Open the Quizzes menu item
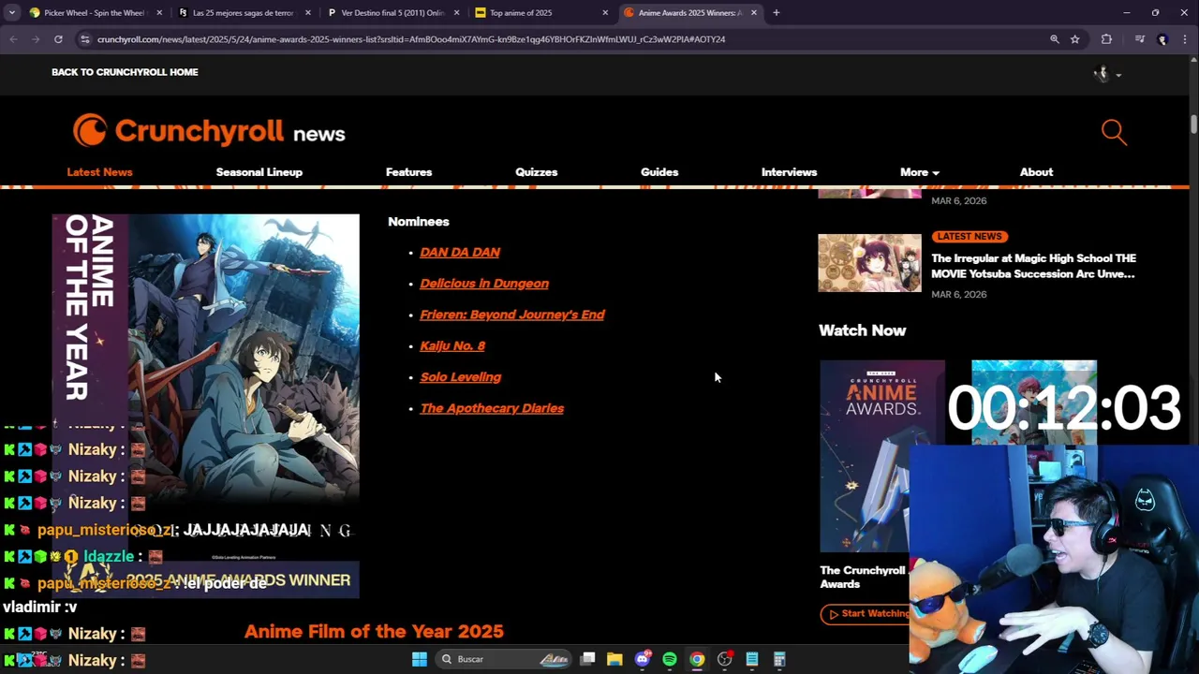The height and width of the screenshot is (674, 1199). (x=536, y=172)
